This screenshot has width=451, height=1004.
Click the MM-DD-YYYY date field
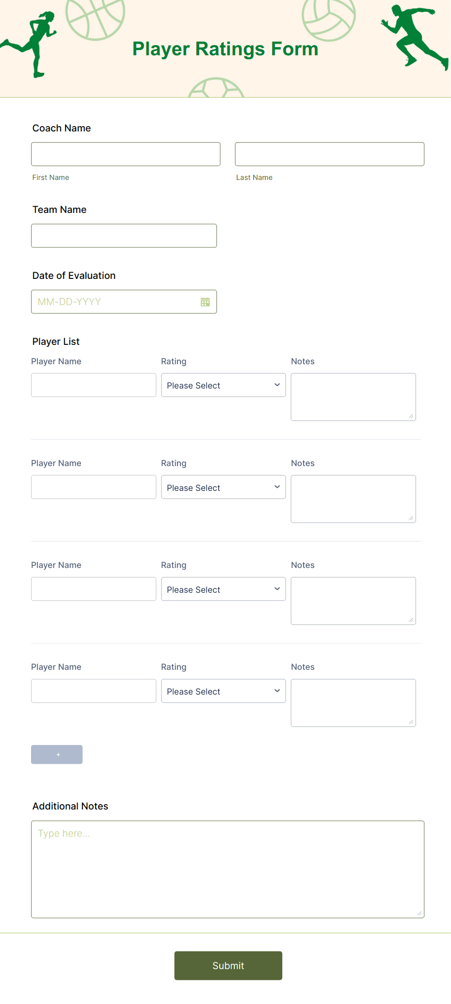pos(112,301)
